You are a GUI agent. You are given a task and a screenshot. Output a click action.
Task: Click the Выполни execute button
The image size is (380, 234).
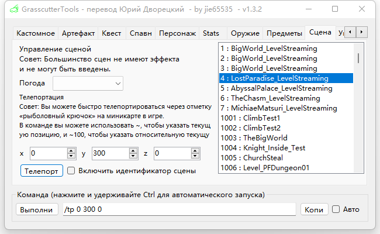point(36,209)
